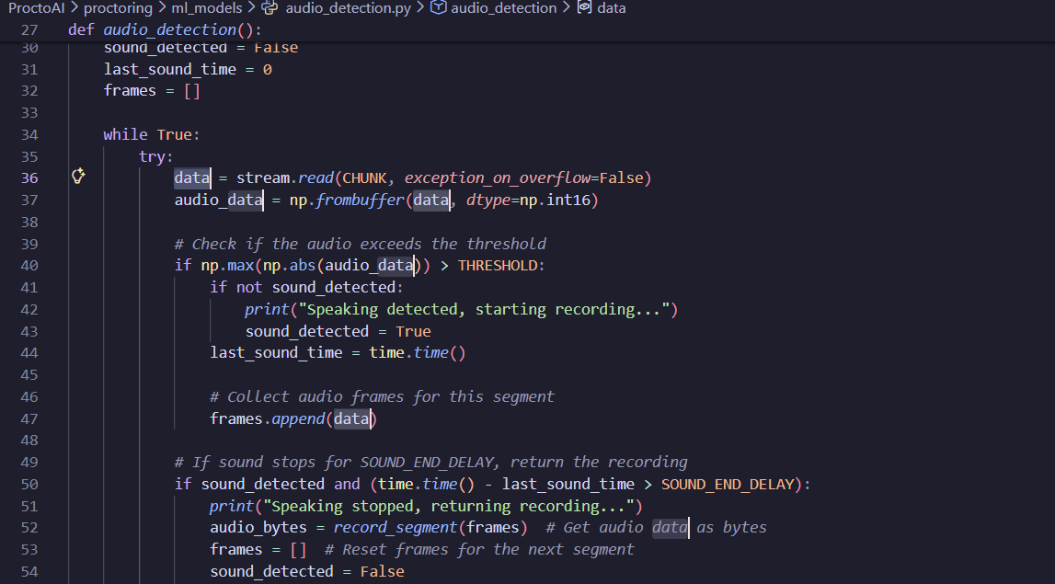Viewport: 1055px width, 584px height.
Task: Open proctoring breadcrumb folder
Action: 118,8
